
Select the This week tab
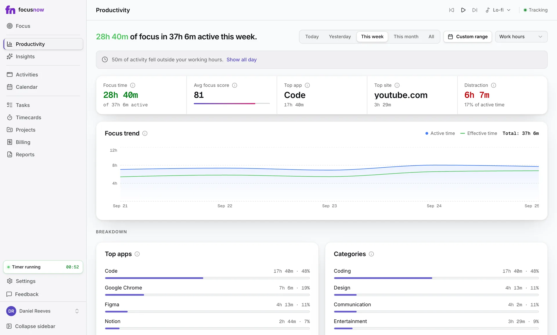tap(372, 37)
